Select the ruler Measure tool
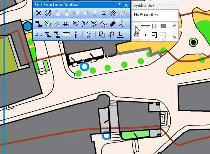 (66, 35)
